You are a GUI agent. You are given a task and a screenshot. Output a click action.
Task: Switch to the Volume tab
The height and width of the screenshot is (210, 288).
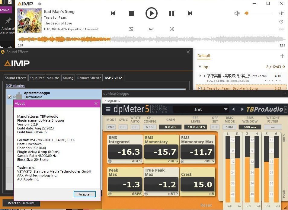[x=53, y=78]
